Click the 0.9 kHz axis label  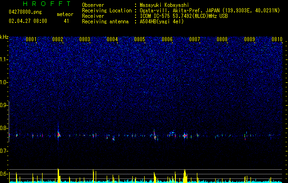click(4, 105)
